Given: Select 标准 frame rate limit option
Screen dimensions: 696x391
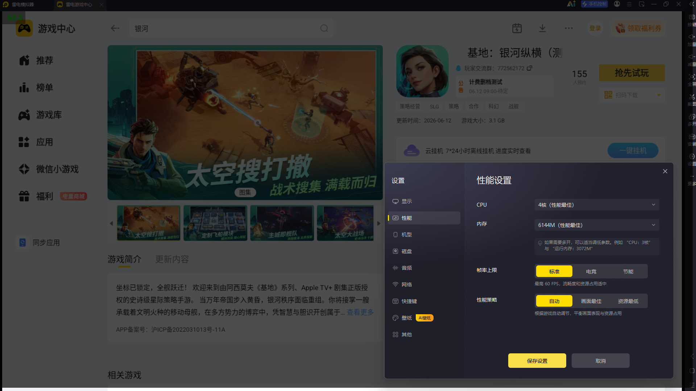Looking at the screenshot, I should [554, 271].
